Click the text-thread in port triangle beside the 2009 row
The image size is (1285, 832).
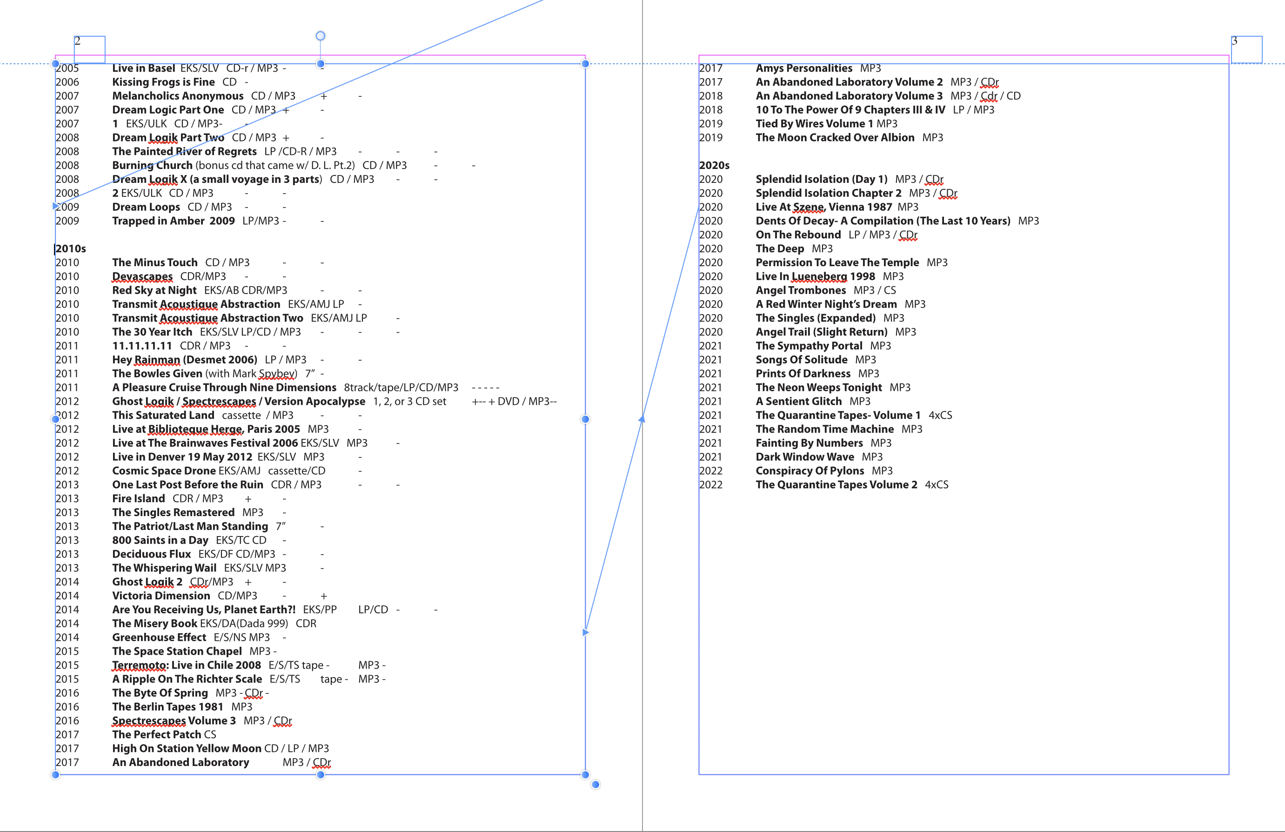55,206
